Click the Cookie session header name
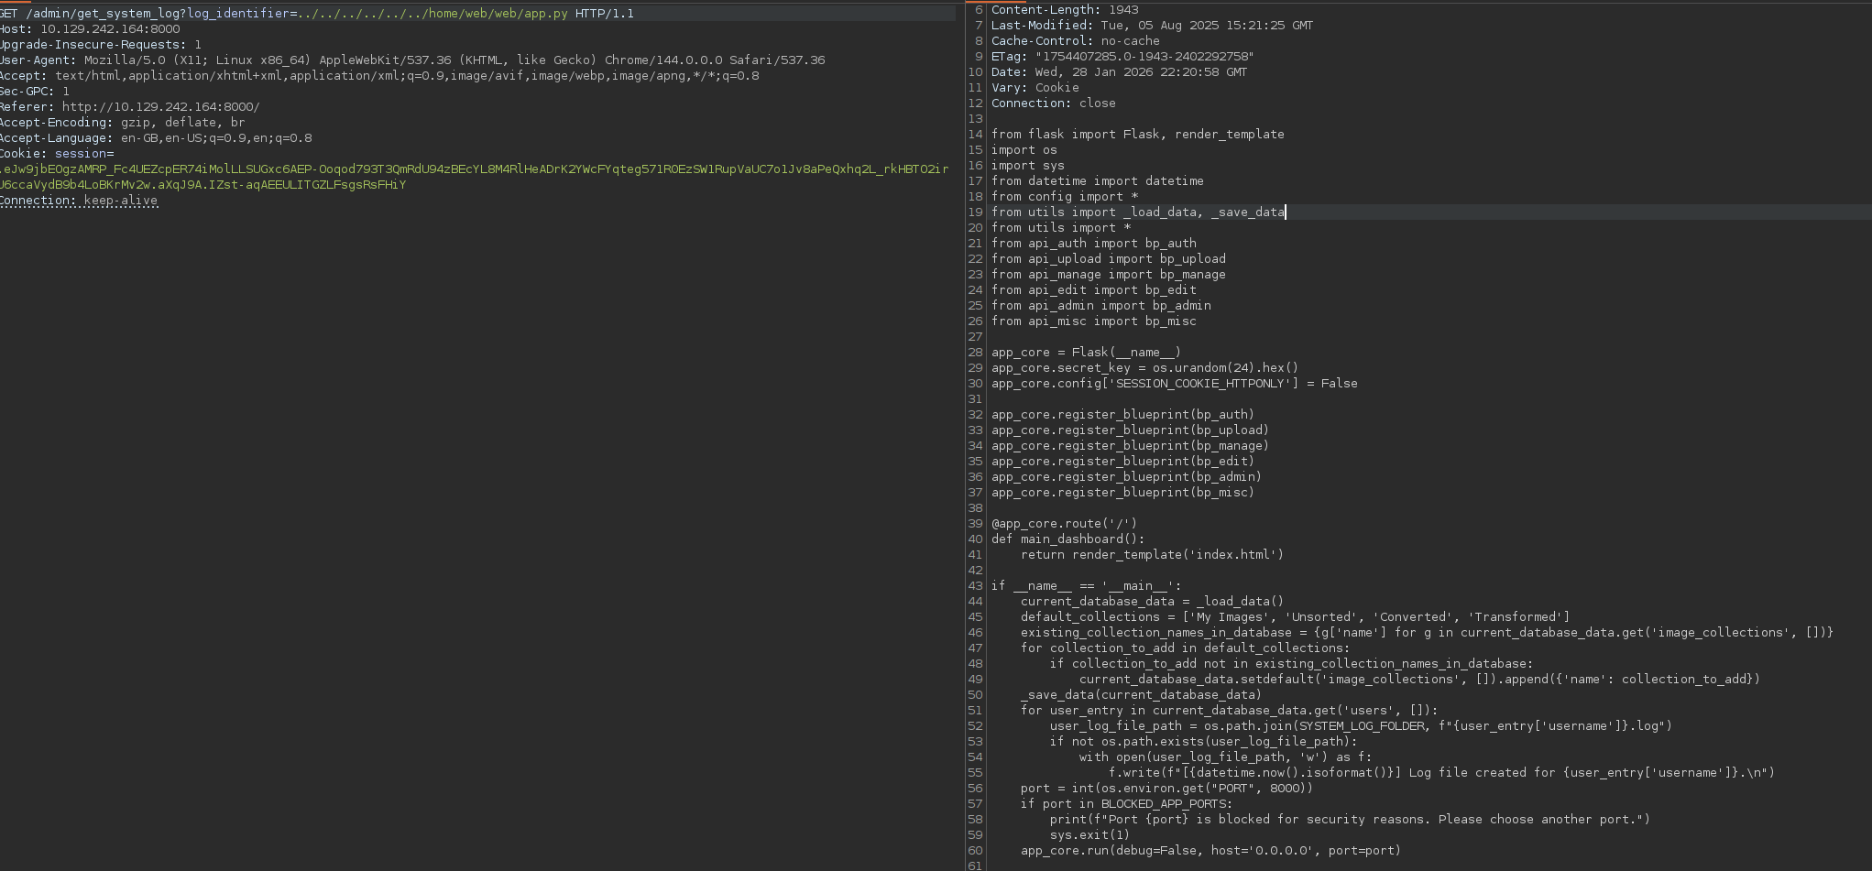 click(57, 154)
